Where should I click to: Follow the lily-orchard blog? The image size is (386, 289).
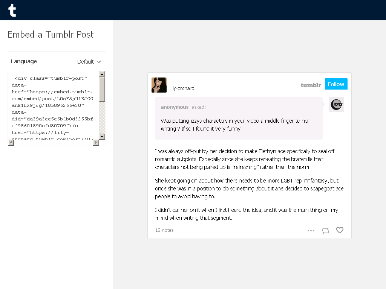point(336,84)
